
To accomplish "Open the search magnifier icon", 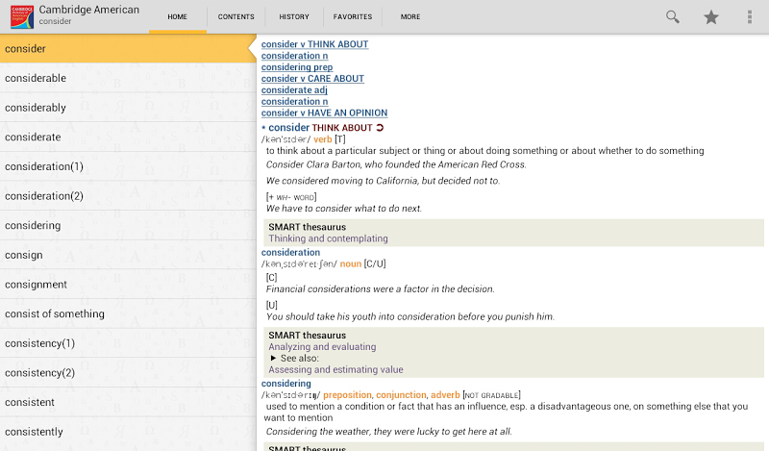I will click(672, 16).
